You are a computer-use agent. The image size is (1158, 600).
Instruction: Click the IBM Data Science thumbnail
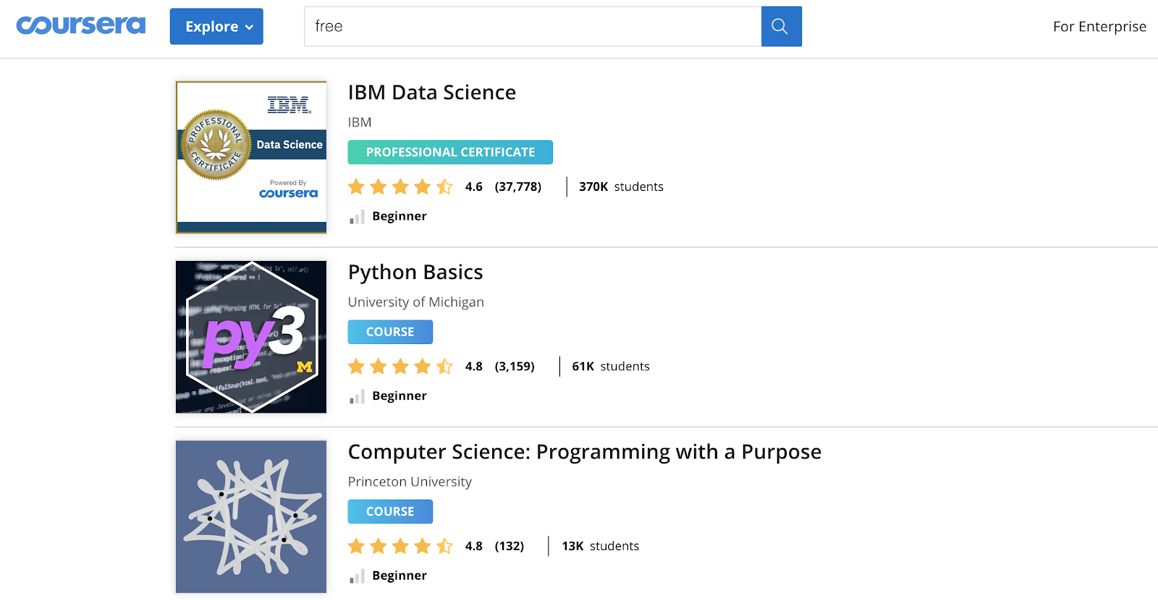pos(251,157)
